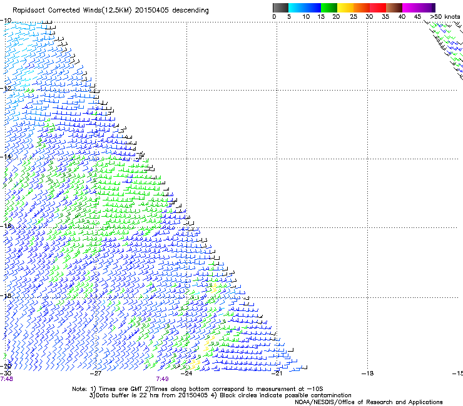
Task: Click the longitude label '-21'
Action: click(x=277, y=374)
